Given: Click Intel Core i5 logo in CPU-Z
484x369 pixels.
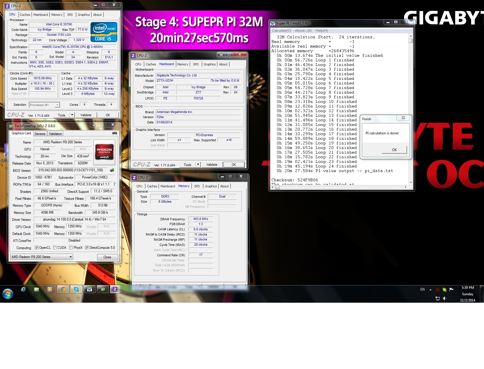Looking at the screenshot, I should pyautogui.click(x=104, y=32).
